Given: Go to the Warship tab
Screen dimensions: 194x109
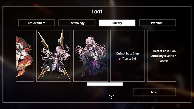Looking at the screenshot, I should (x=158, y=23).
